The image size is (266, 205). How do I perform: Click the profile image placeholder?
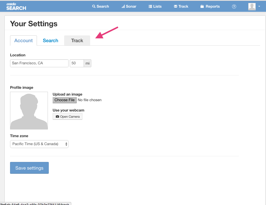[29, 111]
